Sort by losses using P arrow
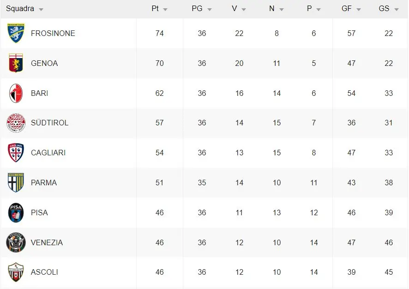The width and height of the screenshot is (409, 289). 319,10
